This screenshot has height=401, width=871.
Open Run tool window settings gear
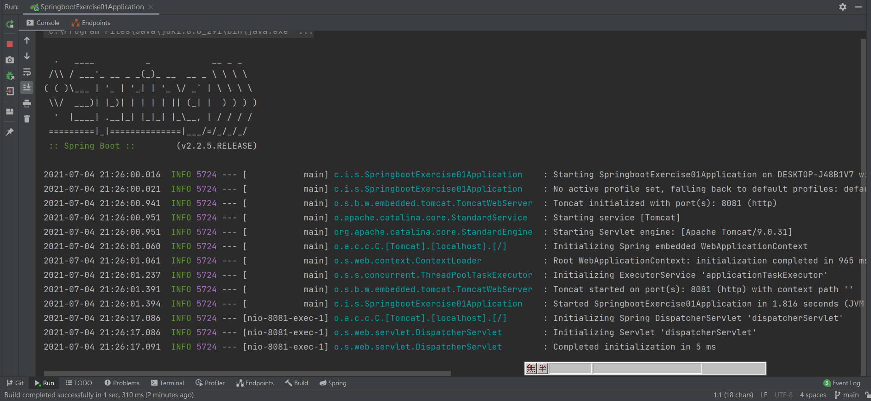843,7
